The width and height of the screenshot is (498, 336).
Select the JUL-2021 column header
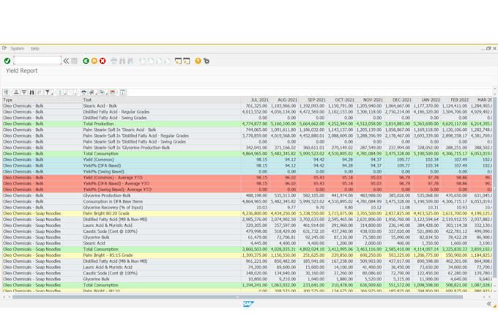point(255,100)
